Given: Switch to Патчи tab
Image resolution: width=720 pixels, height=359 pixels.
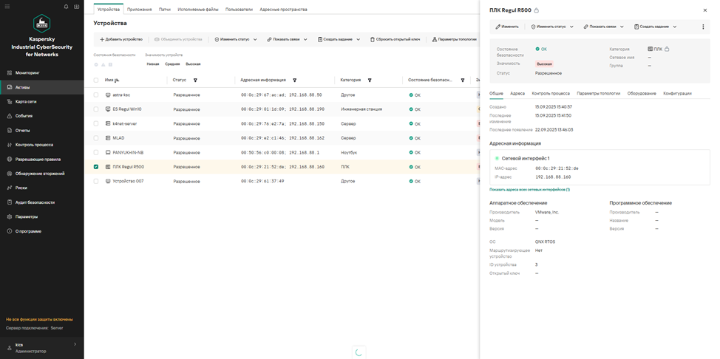Looking at the screenshot, I should tap(164, 9).
